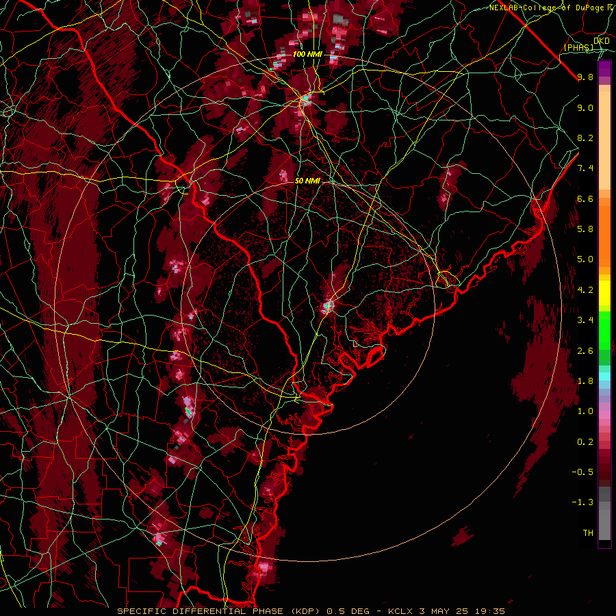Click the purple segment atop the color bar
Image resolution: width=616 pixels, height=616 pixels.
point(604,68)
